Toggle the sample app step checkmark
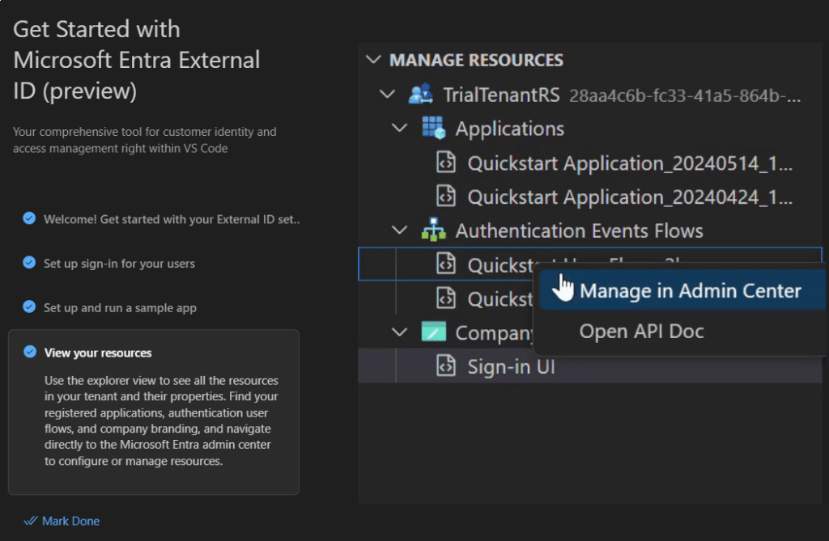This screenshot has width=829, height=541. 29,307
